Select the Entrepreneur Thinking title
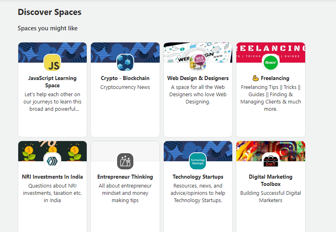Image resolution: width=336 pixels, height=232 pixels. 125,177
